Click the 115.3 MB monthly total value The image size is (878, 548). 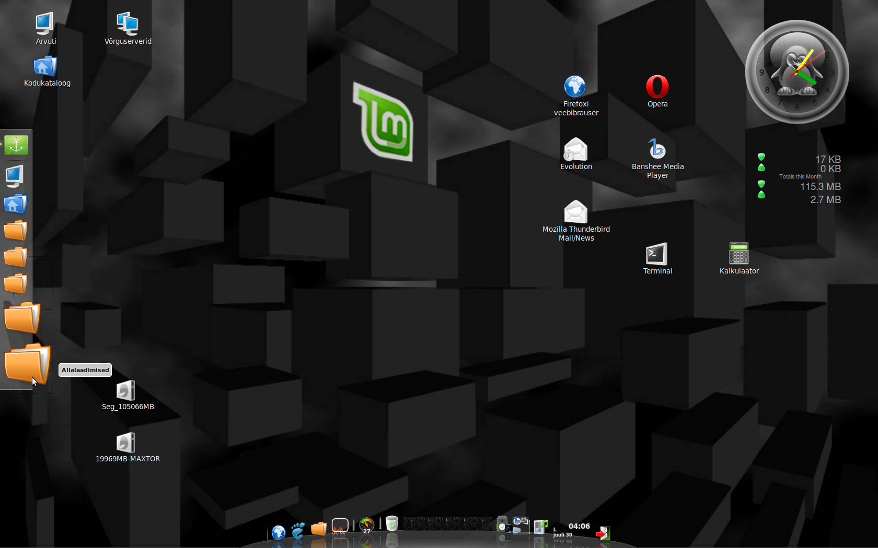(820, 186)
